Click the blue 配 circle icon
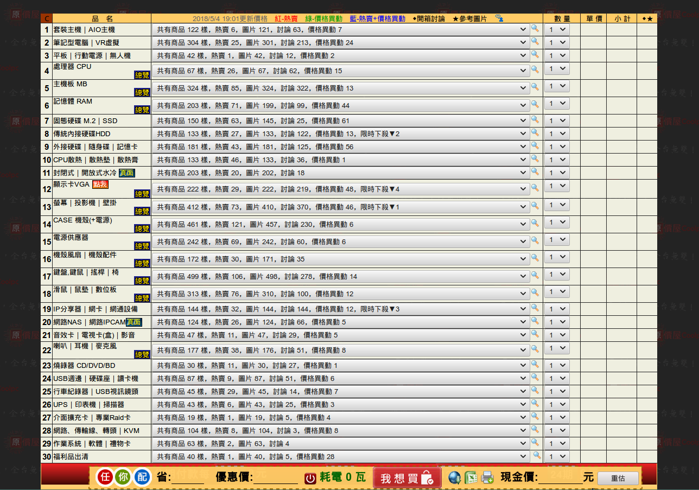This screenshot has width=699, height=490. [x=142, y=478]
